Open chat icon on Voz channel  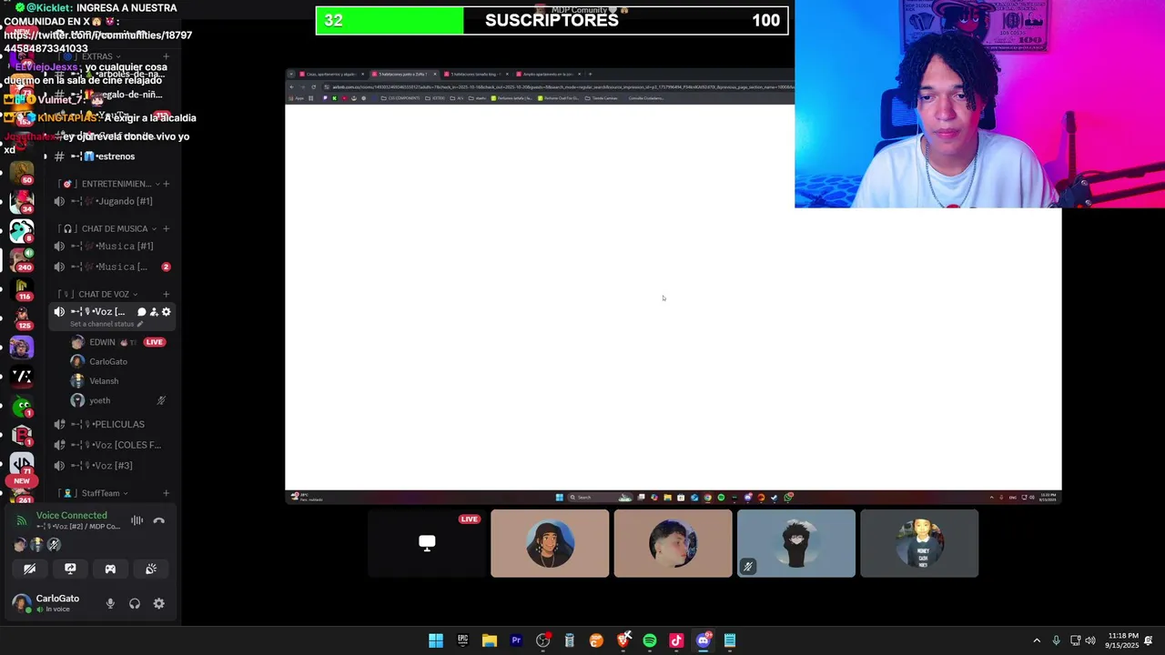click(x=141, y=312)
